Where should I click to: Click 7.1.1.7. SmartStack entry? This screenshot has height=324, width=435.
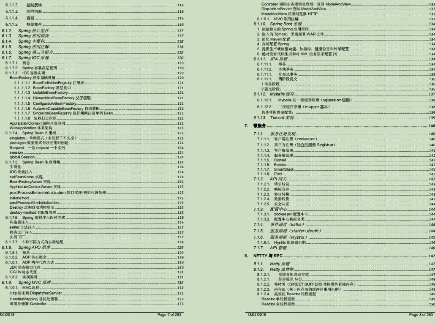[x=346, y=169]
